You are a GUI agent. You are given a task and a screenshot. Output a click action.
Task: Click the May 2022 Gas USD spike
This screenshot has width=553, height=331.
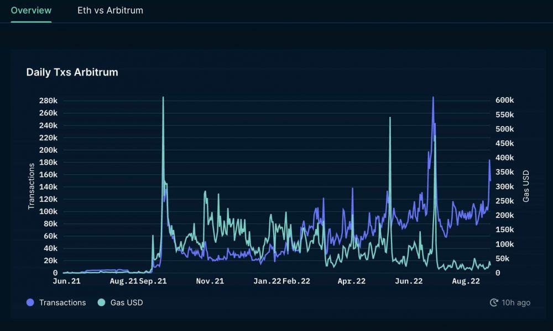click(x=390, y=118)
